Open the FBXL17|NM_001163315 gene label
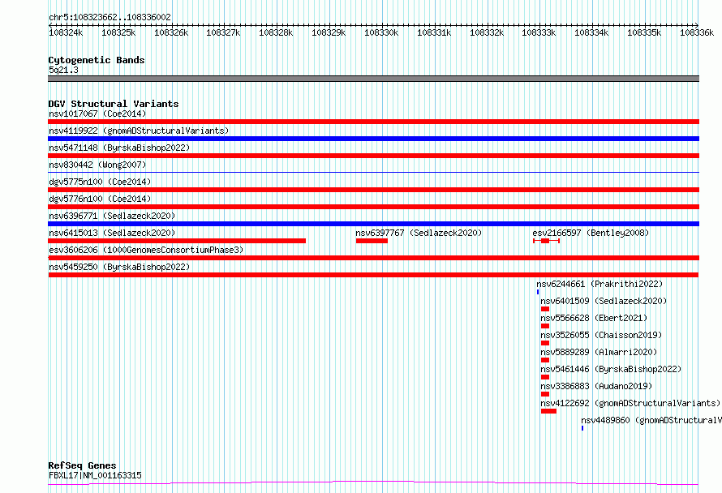Image resolution: width=722 pixels, height=493 pixels. [95, 475]
